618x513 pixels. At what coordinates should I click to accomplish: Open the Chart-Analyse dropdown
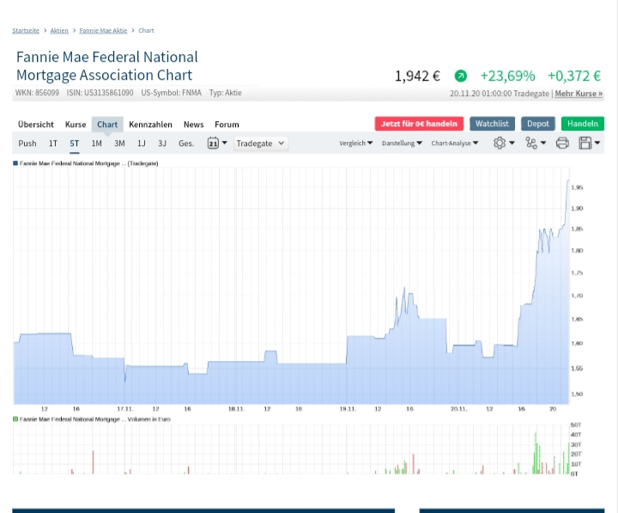click(455, 144)
